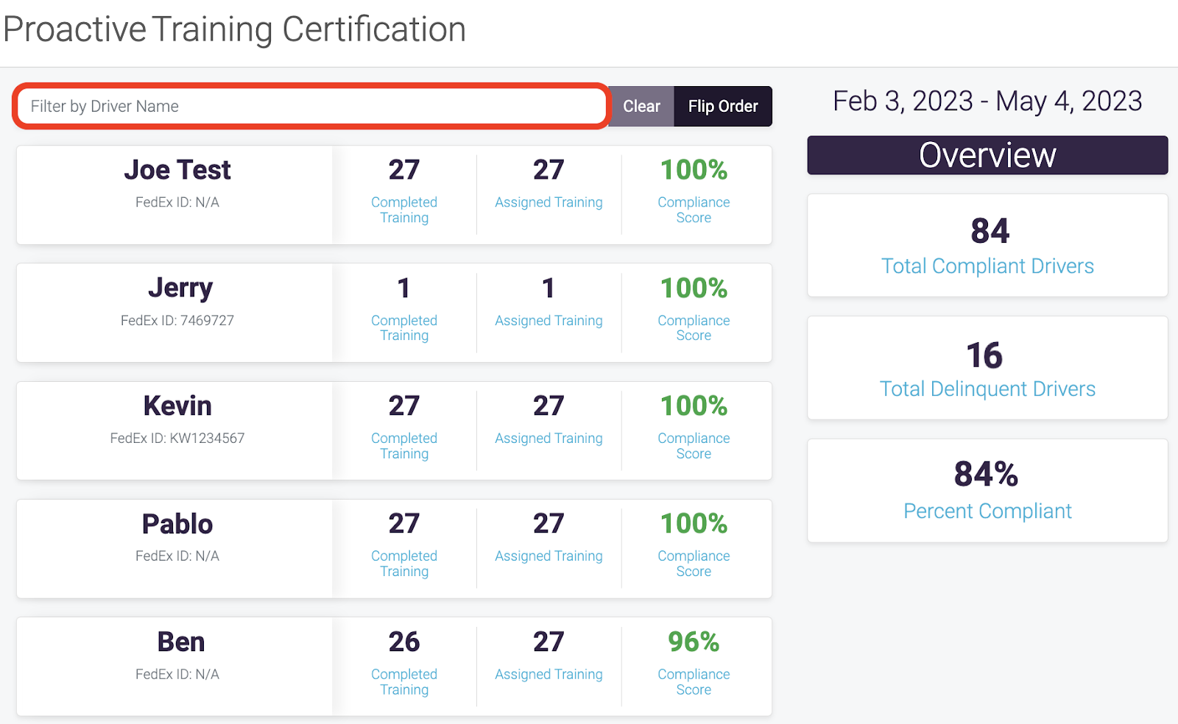Click Ben's 96% compliance score
1178x724 pixels.
click(694, 642)
